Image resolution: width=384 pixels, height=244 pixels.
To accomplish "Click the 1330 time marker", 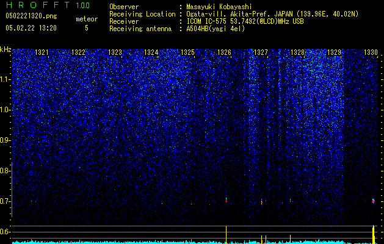I will tap(371, 52).
